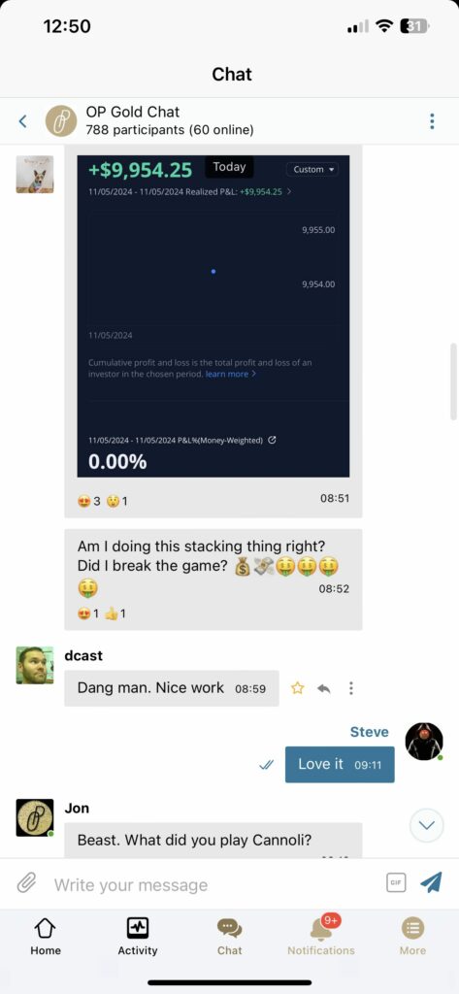The height and width of the screenshot is (994, 459).
Task: Toggle the thumbs-up reaction on stacking message
Action: (x=115, y=613)
